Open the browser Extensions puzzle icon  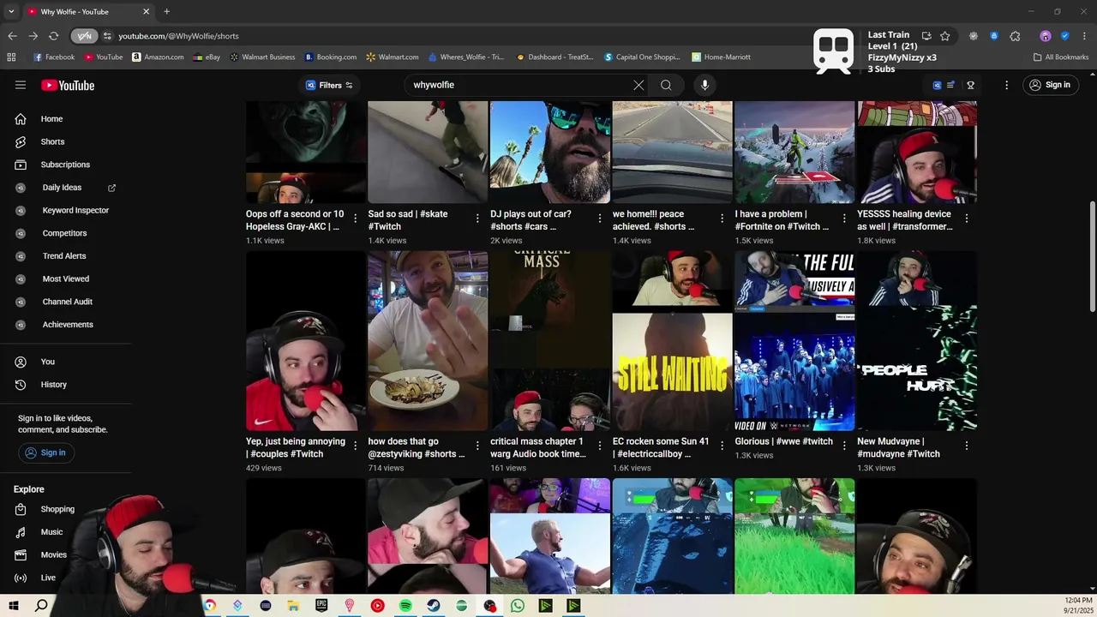(1015, 36)
